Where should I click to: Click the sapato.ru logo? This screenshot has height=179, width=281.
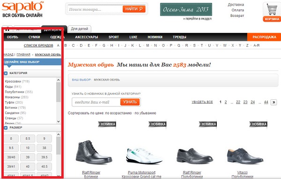click(x=22, y=9)
